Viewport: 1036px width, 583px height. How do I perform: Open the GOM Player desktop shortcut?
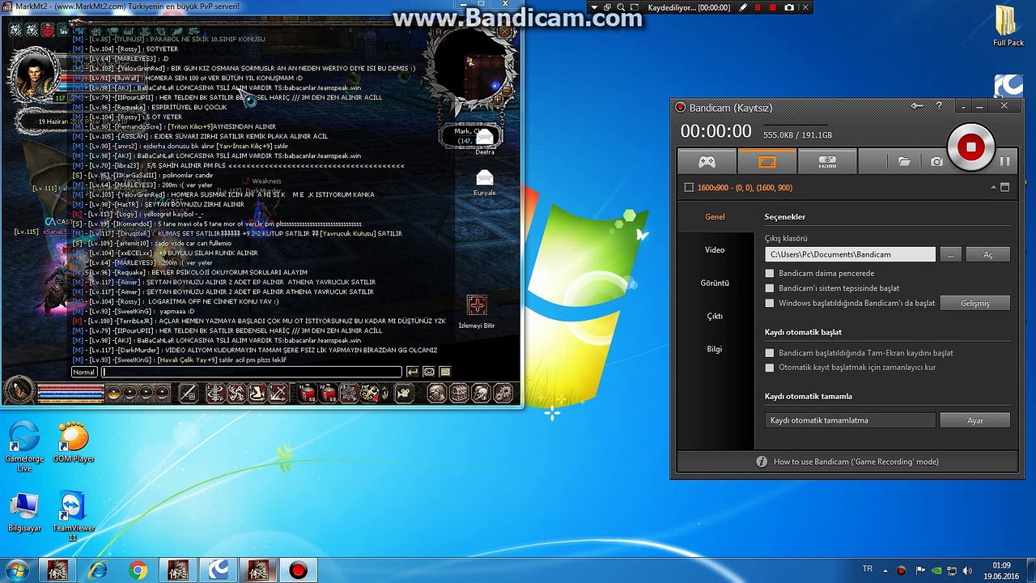(x=74, y=442)
